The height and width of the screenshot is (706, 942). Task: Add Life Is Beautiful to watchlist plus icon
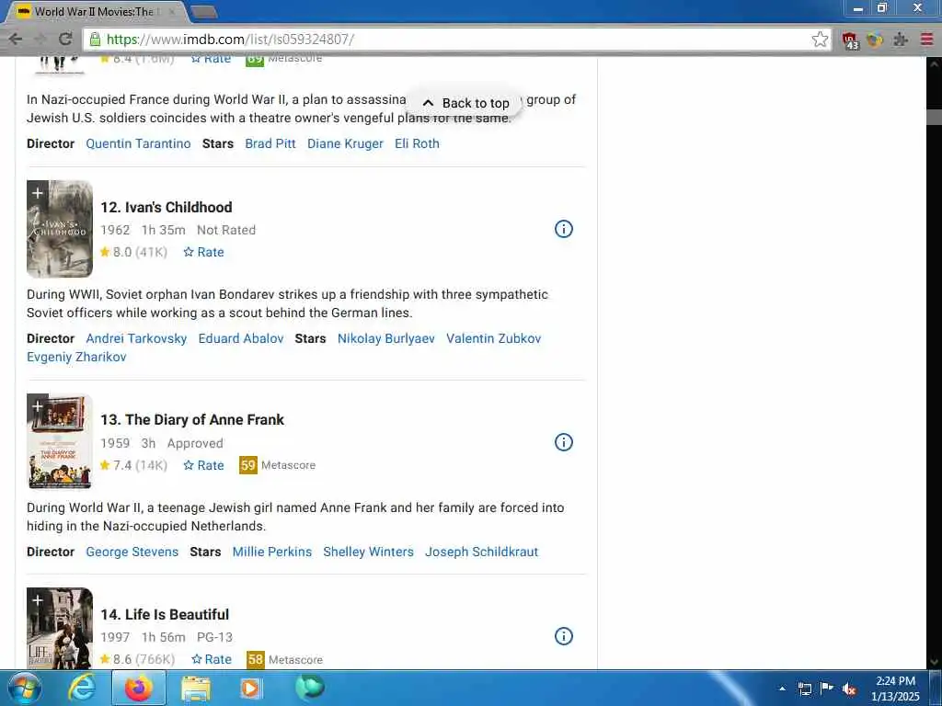pyautogui.click(x=37, y=600)
